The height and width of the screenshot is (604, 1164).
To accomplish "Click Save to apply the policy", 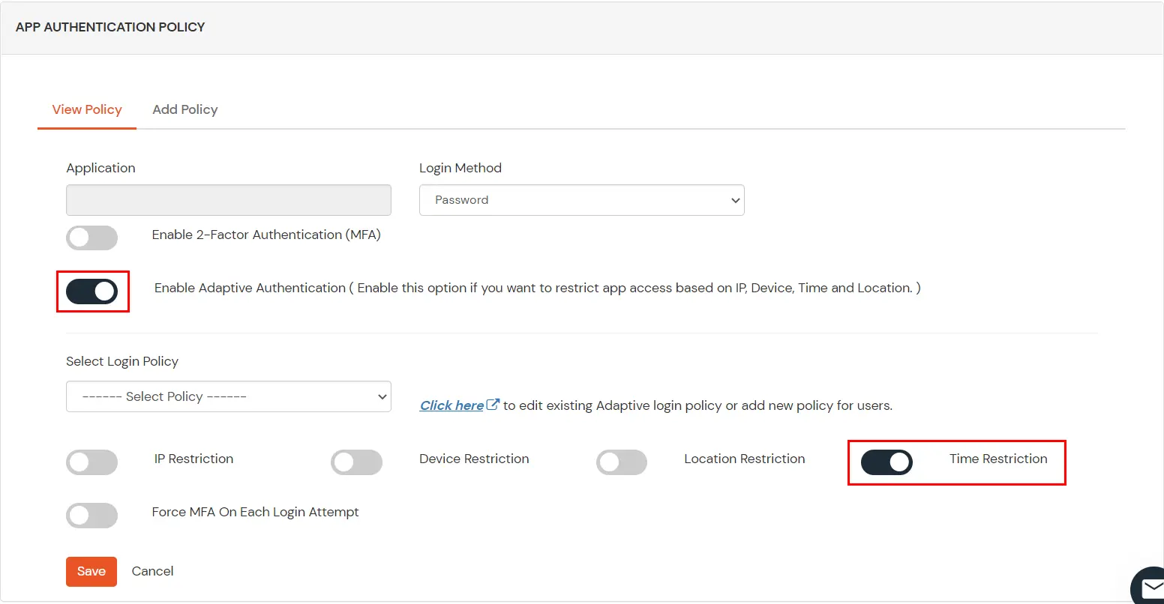I will tap(91, 571).
